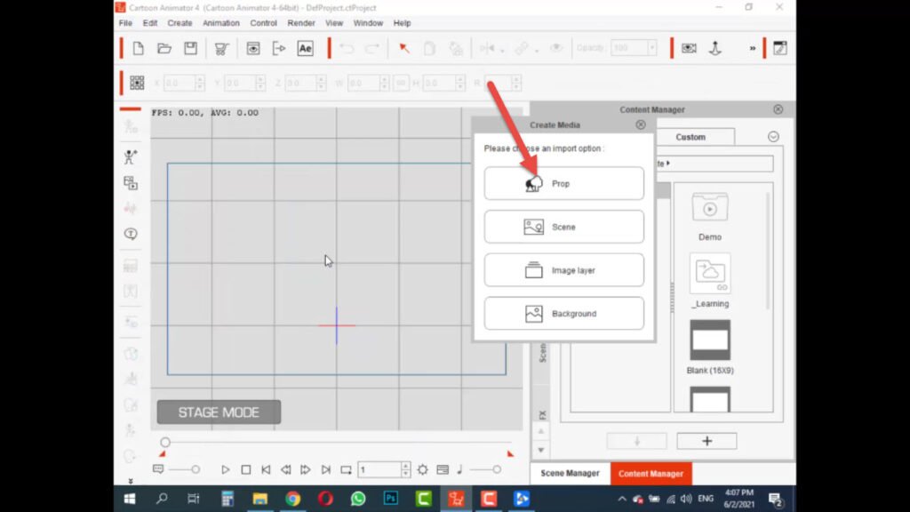Jump to the start frame

(266, 469)
